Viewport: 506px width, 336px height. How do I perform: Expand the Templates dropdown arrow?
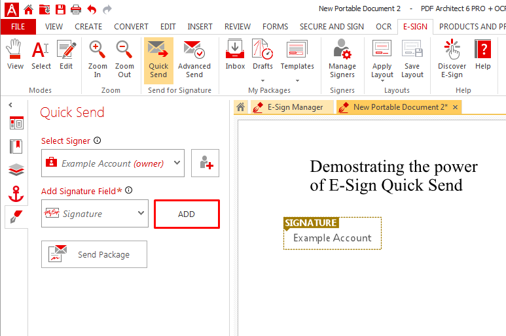[297, 80]
